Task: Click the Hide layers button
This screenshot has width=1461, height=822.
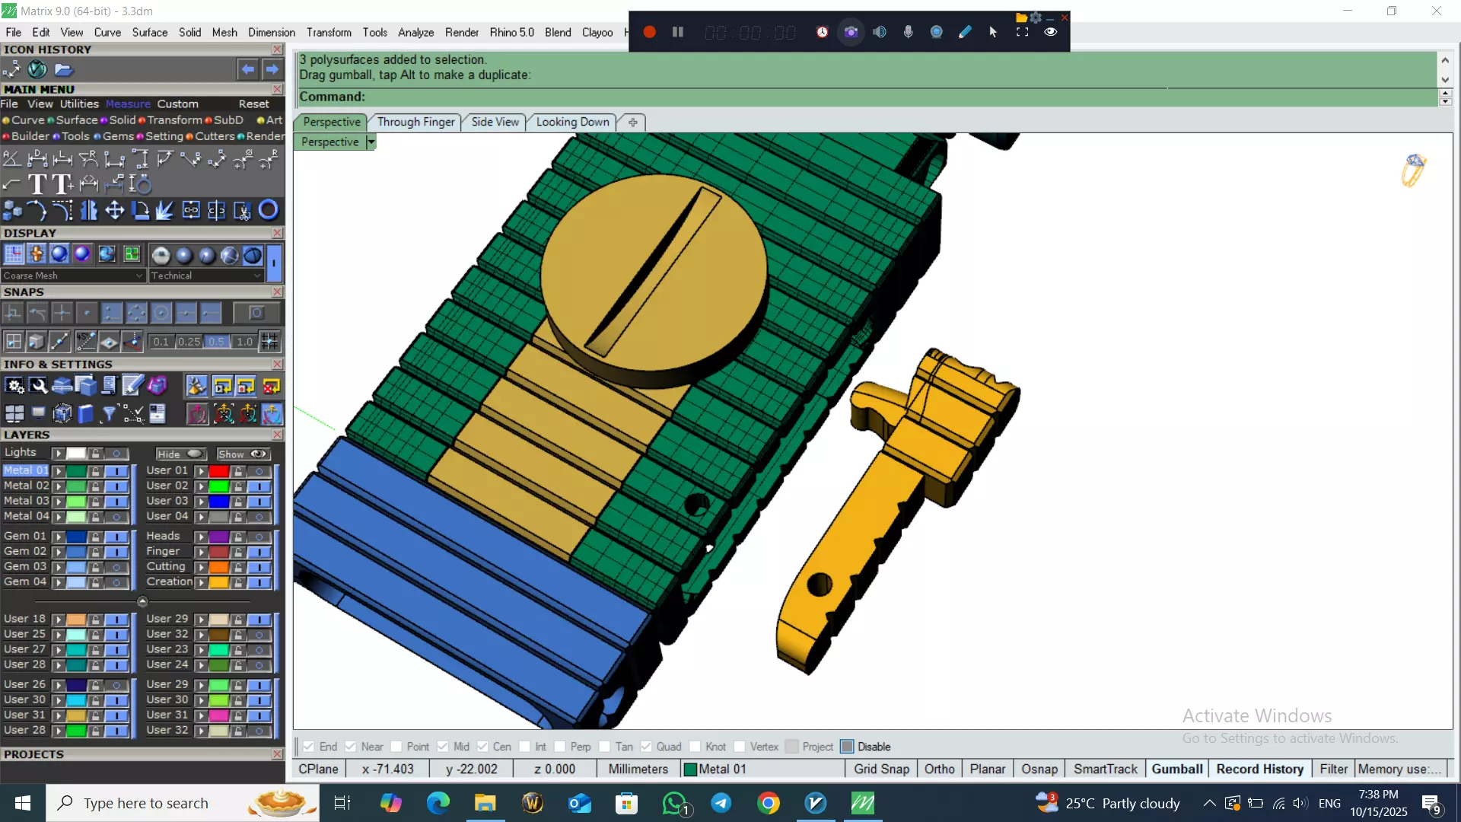Action: tap(180, 454)
